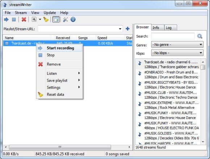
Task: Choose Start recording from context menu
Action: 60,48
